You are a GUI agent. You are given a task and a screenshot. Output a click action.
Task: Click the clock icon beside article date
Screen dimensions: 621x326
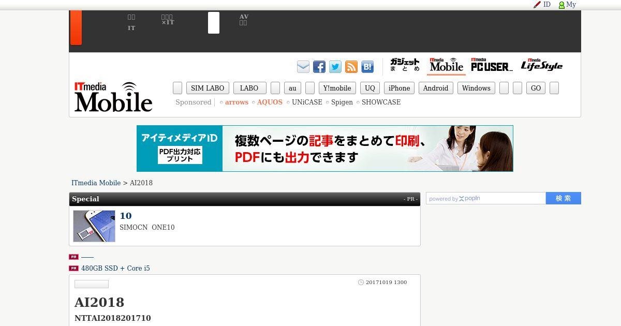[x=361, y=283]
